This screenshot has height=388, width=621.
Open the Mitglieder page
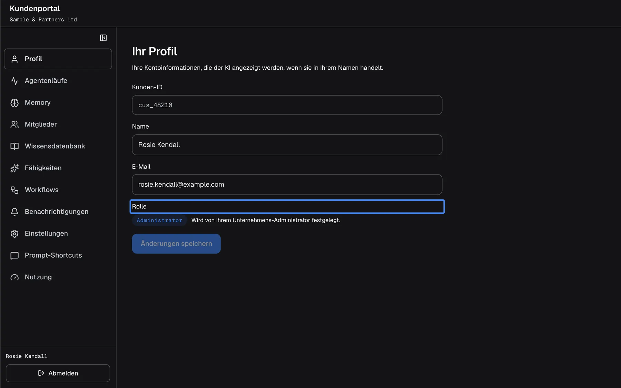[x=58, y=124]
